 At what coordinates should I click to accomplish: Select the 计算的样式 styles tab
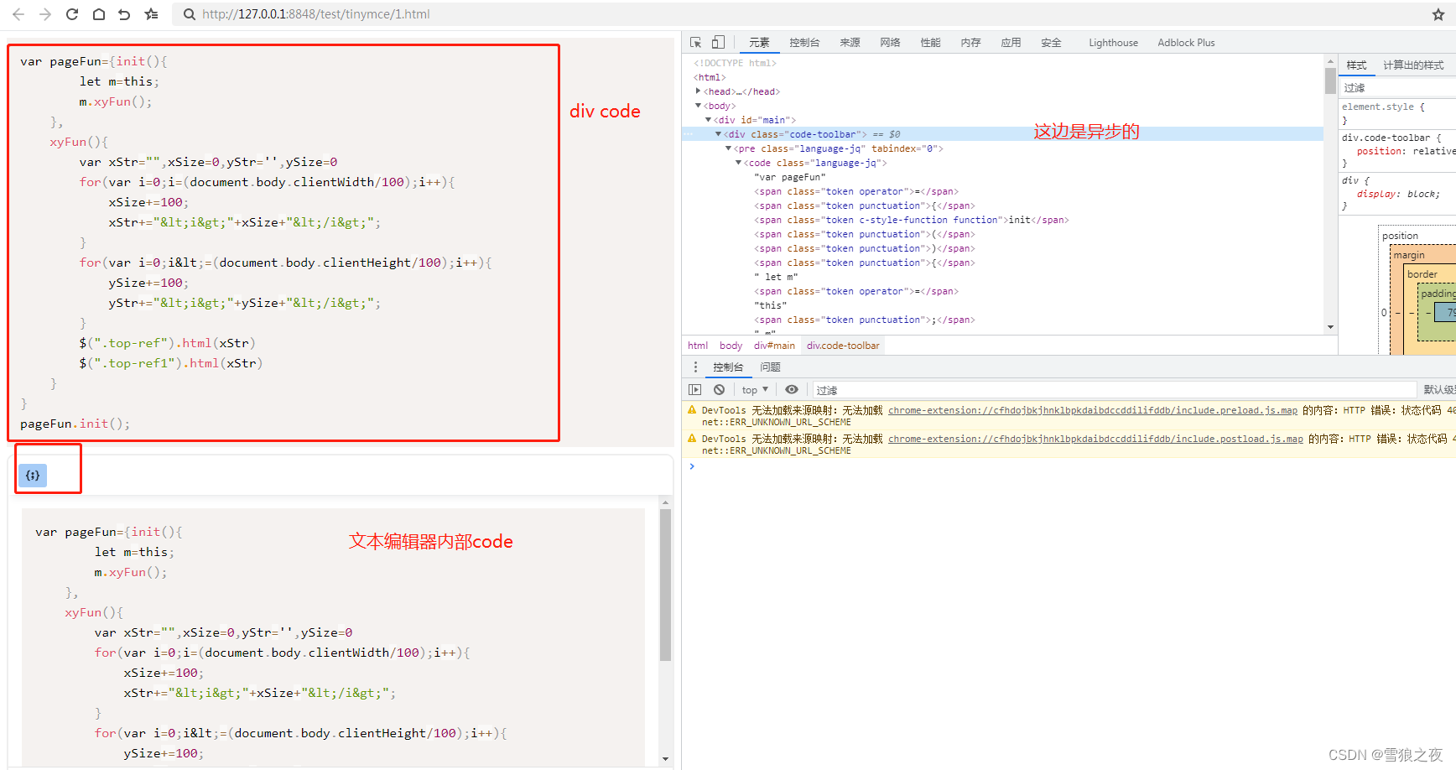pyautogui.click(x=1414, y=65)
